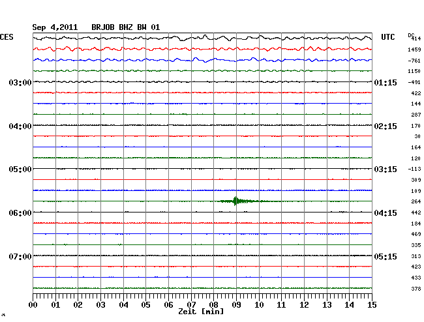
Task: Click the "03" minute label on time axis
Action: click(x=100, y=305)
